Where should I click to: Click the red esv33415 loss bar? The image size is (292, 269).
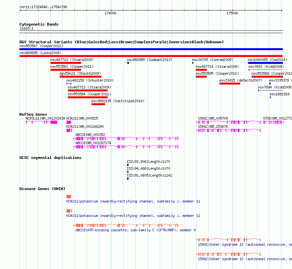230,84
